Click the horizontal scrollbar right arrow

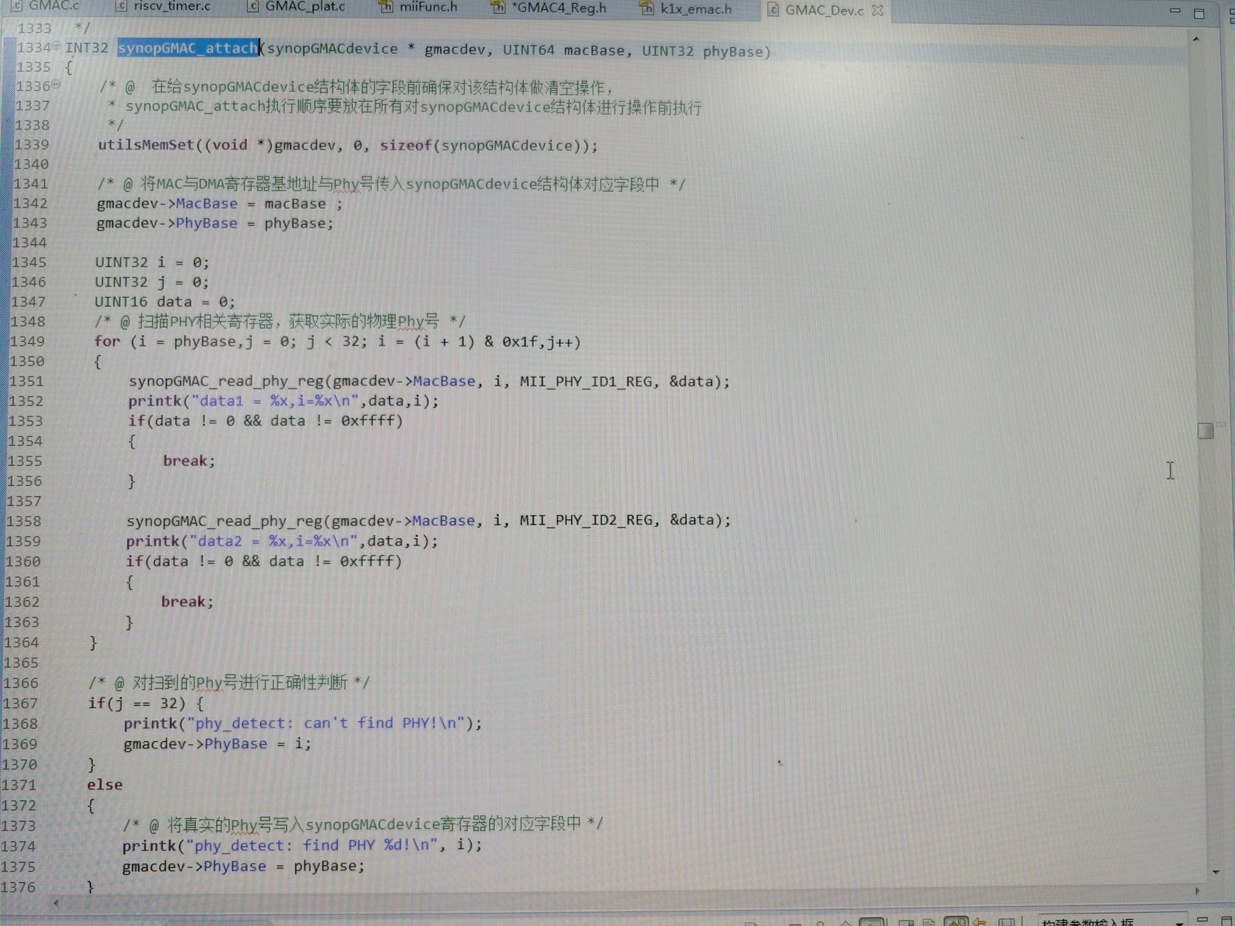(1197, 891)
